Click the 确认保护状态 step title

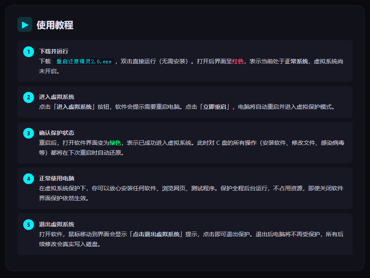tap(57, 133)
